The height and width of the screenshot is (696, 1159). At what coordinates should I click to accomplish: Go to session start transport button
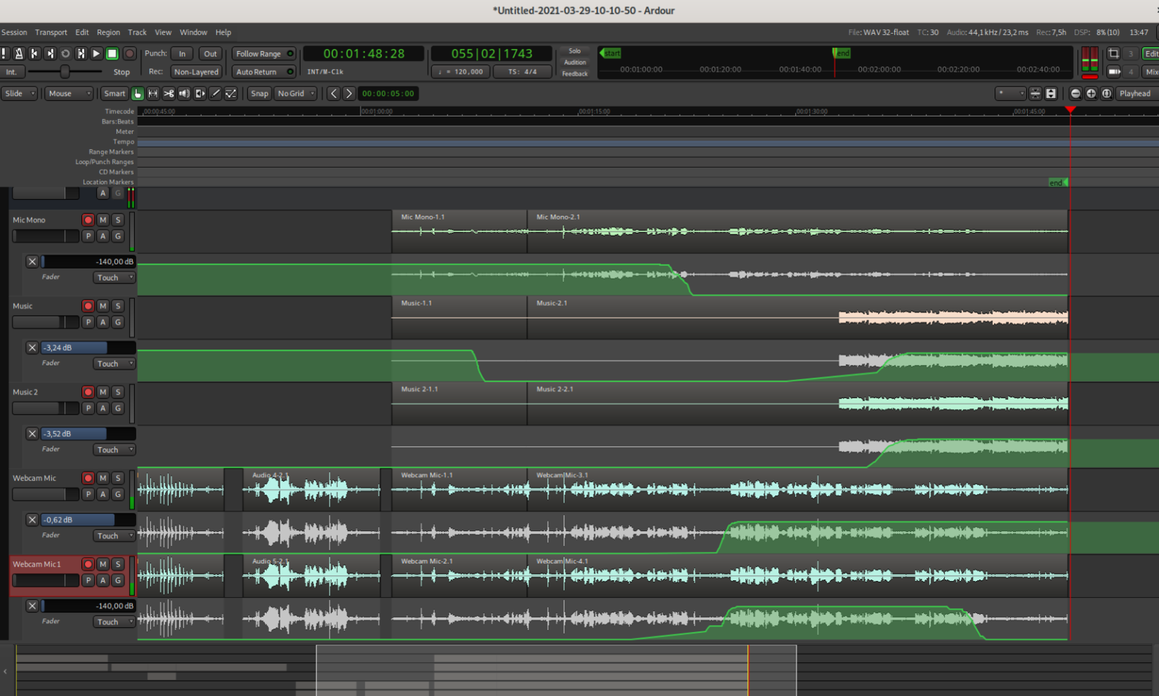click(34, 53)
